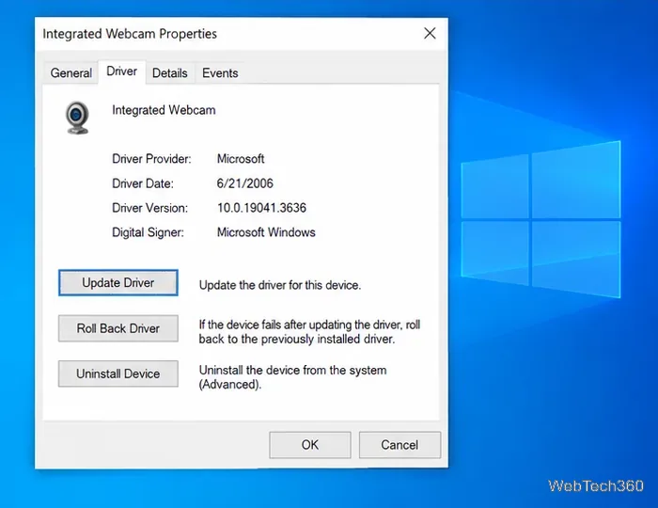Click the signer value 'Microsoft Windows'
The image size is (658, 508).
click(266, 232)
